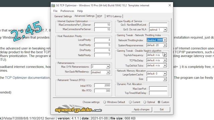The height and width of the screenshot is (120, 214).
Task: Click the "Internet Explorer Optimization" group label
Action: [73, 21]
